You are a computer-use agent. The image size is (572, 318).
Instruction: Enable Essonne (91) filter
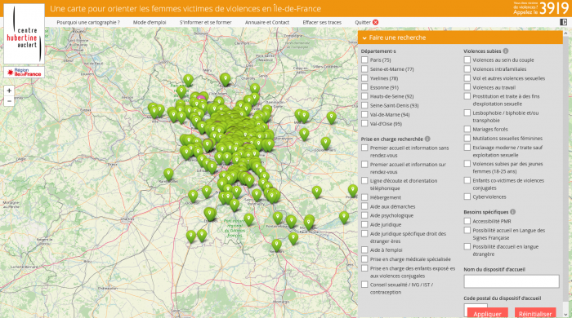coord(364,87)
